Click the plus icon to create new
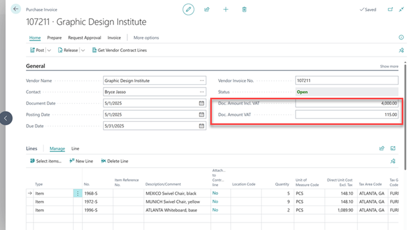The height and width of the screenshot is (230, 408). [x=225, y=9]
